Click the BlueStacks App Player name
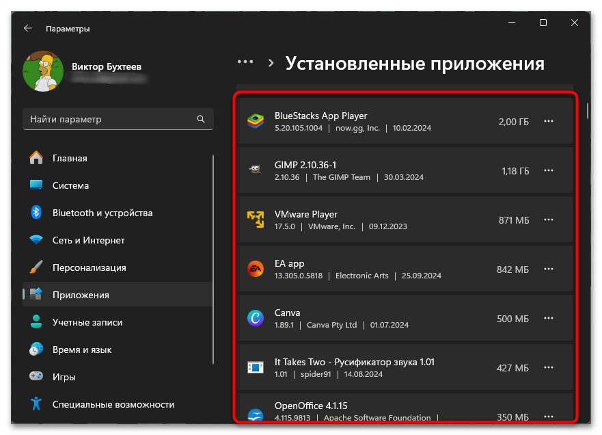 pyautogui.click(x=320, y=116)
